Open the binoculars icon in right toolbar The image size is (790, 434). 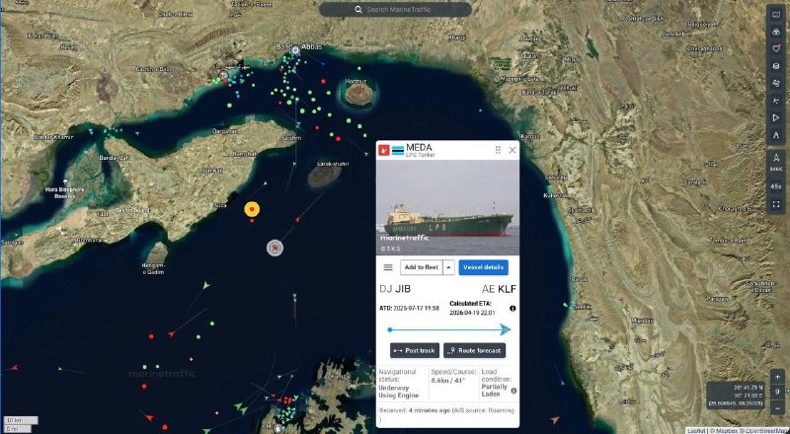(776, 32)
